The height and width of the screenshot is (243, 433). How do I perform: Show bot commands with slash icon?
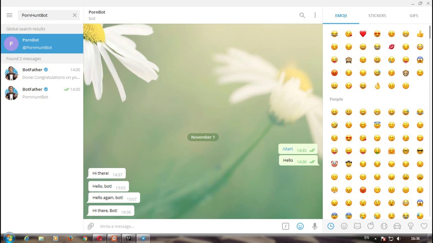[x=286, y=226]
